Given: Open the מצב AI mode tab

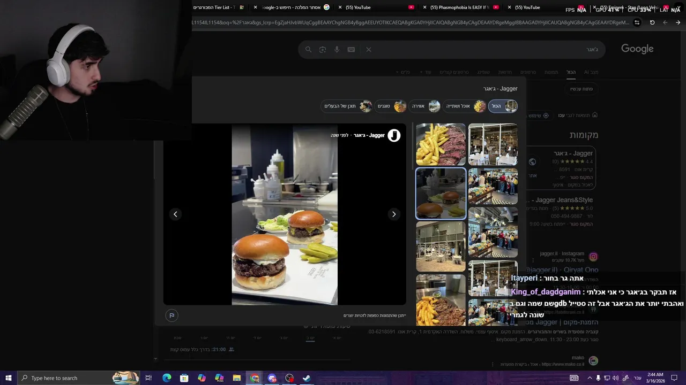Looking at the screenshot, I should click(591, 72).
